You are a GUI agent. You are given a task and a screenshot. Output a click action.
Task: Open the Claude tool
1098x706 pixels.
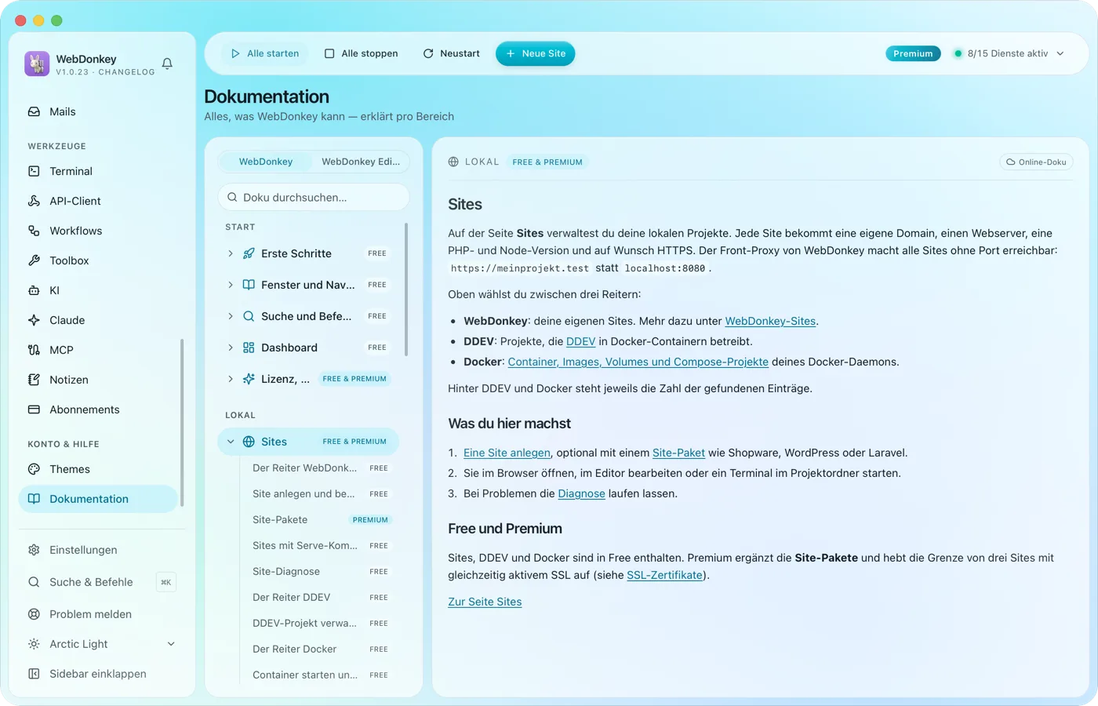[x=98, y=320]
